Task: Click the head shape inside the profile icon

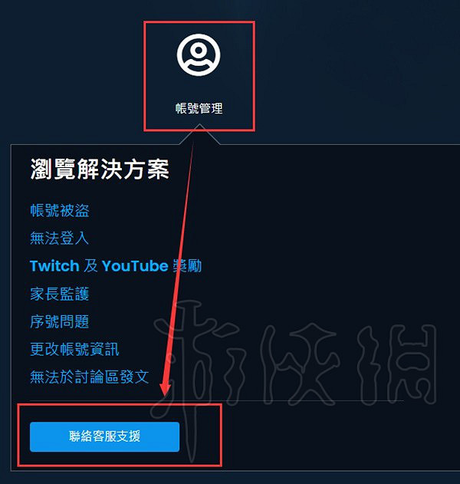Action: [x=199, y=50]
